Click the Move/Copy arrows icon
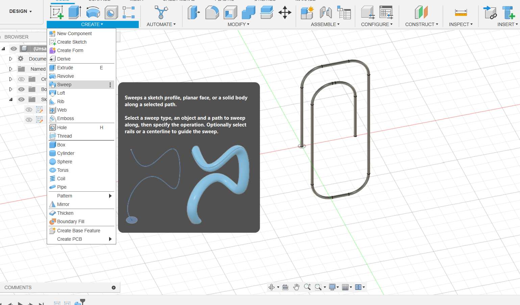520x305 pixels. [x=285, y=13]
